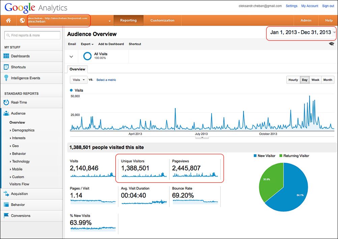This screenshot has height=239, width=338.
Task: Click the globe icon beside account name
Action: pos(22,21)
